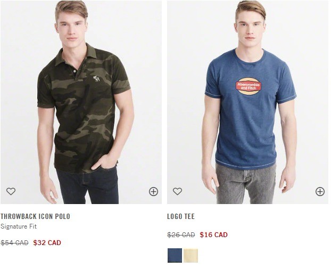This screenshot has height=268, width=331.
Task: Favorite the Throwback Icon Polo with heart icon
Action: [11, 191]
